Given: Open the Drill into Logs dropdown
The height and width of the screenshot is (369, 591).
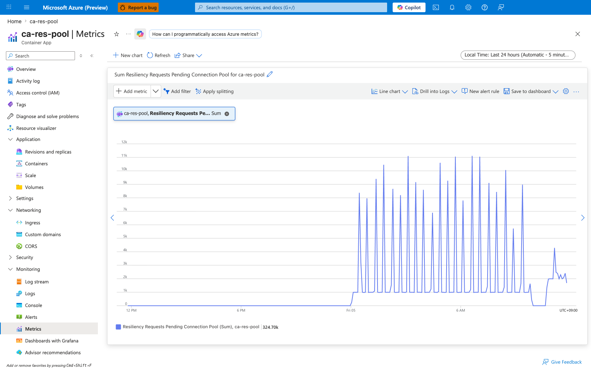Looking at the screenshot, I should coord(435,92).
